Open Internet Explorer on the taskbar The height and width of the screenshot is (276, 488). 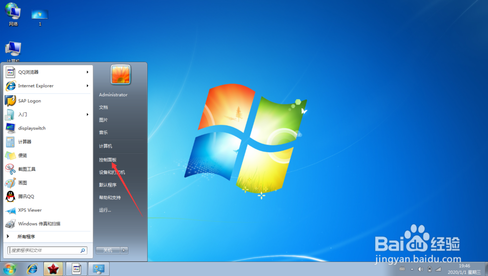(32, 269)
